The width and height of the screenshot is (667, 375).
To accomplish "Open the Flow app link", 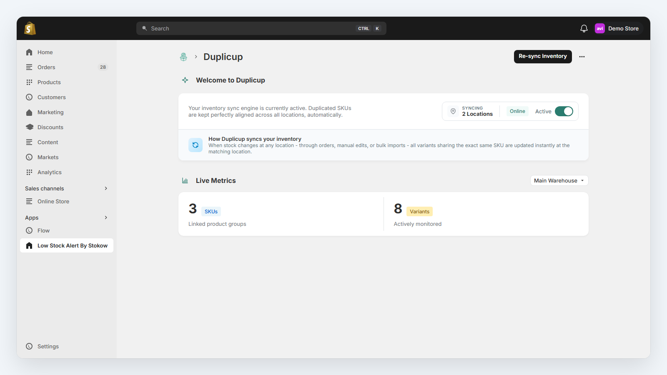I will coord(67,230).
